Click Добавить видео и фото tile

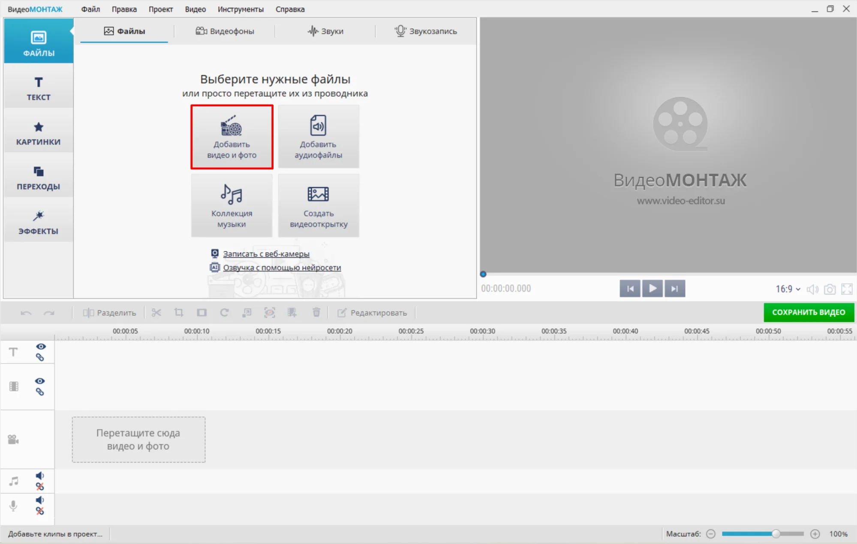pos(232,137)
